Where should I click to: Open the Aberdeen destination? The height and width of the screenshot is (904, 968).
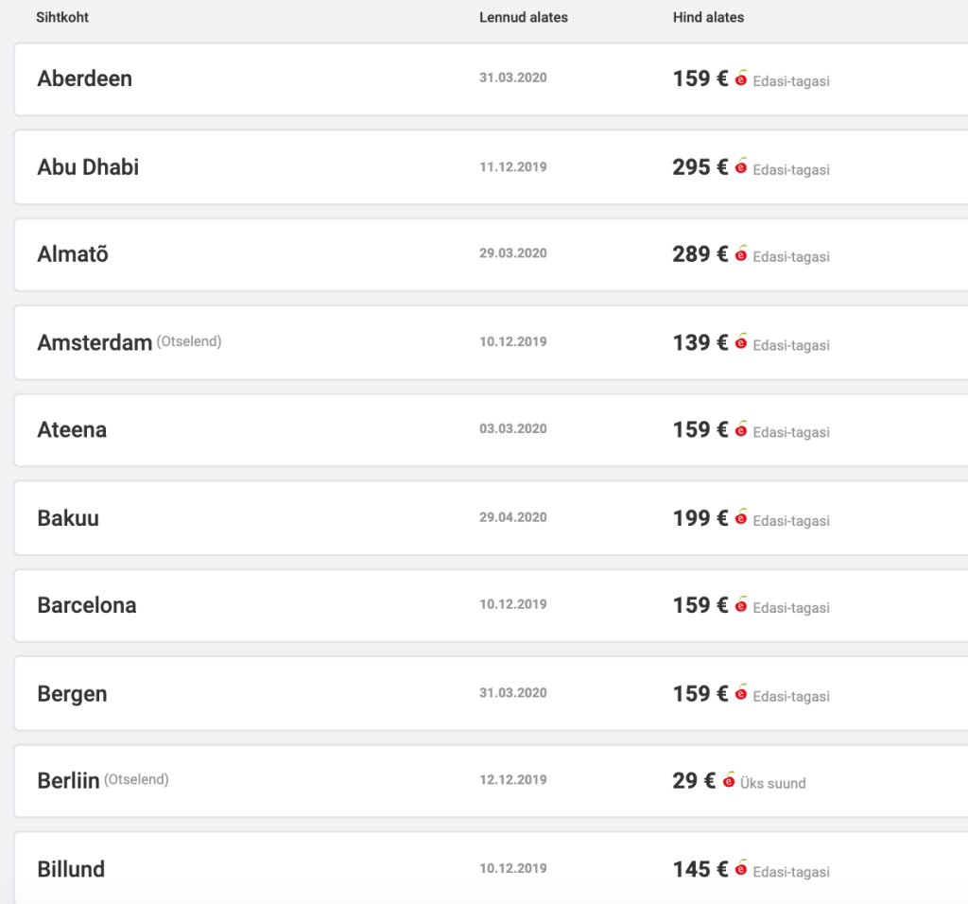pyautogui.click(x=84, y=78)
